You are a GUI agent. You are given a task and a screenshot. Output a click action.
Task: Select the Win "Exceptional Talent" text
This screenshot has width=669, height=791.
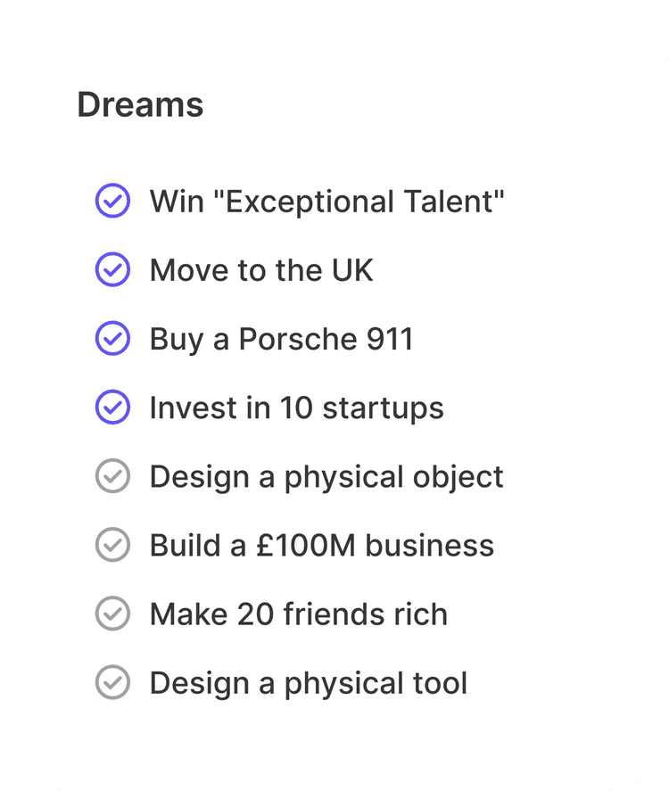point(326,202)
